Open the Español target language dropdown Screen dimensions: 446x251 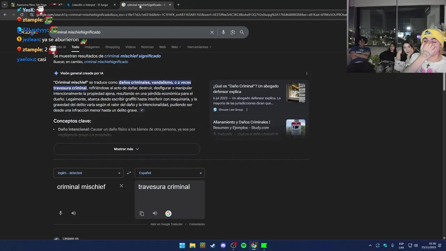coord(170,173)
